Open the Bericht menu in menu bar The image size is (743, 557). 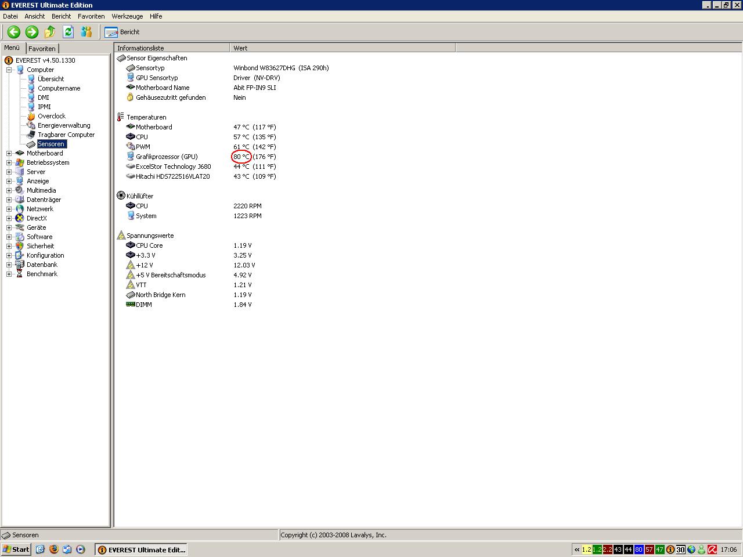(x=61, y=16)
